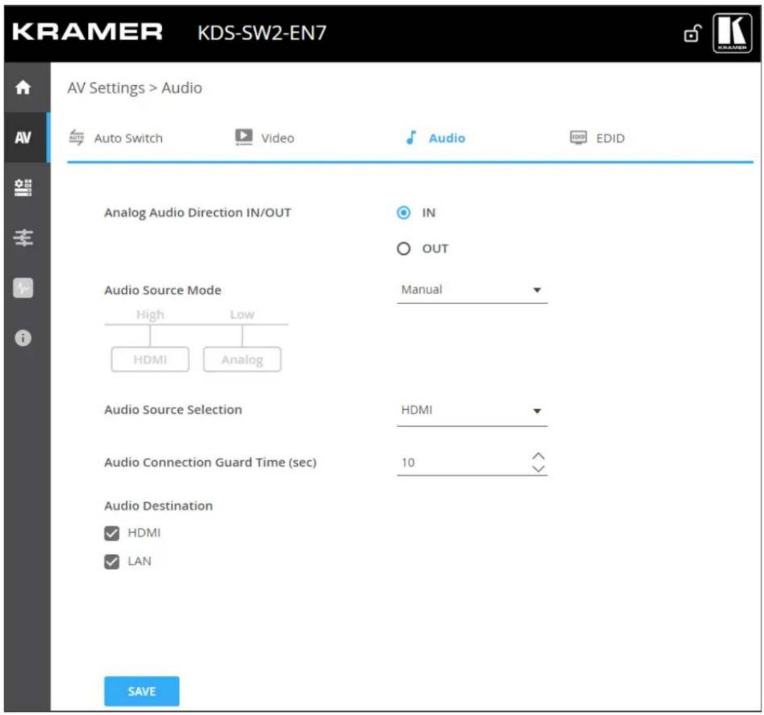Viewport: 764px width, 715px height.
Task: Click the 'Audio Source Selection' label
Action: coord(173,410)
